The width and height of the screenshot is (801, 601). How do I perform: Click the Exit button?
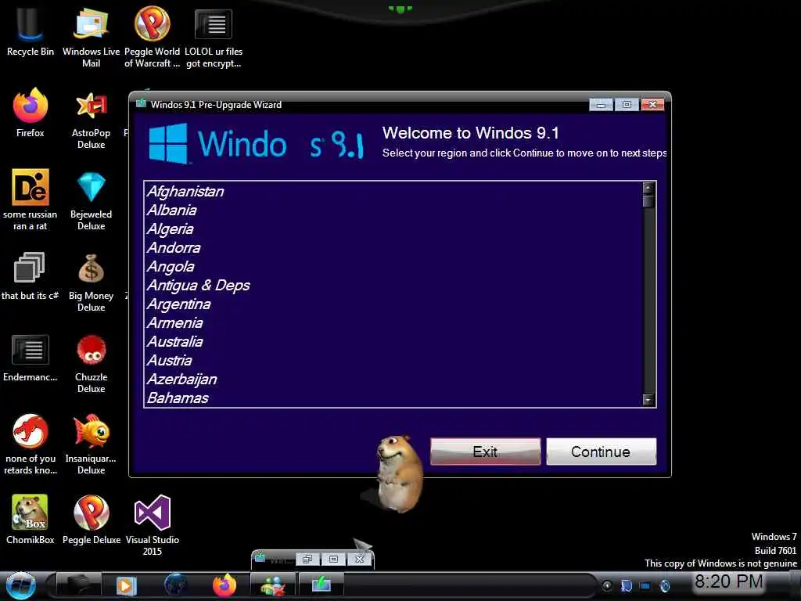tap(485, 452)
